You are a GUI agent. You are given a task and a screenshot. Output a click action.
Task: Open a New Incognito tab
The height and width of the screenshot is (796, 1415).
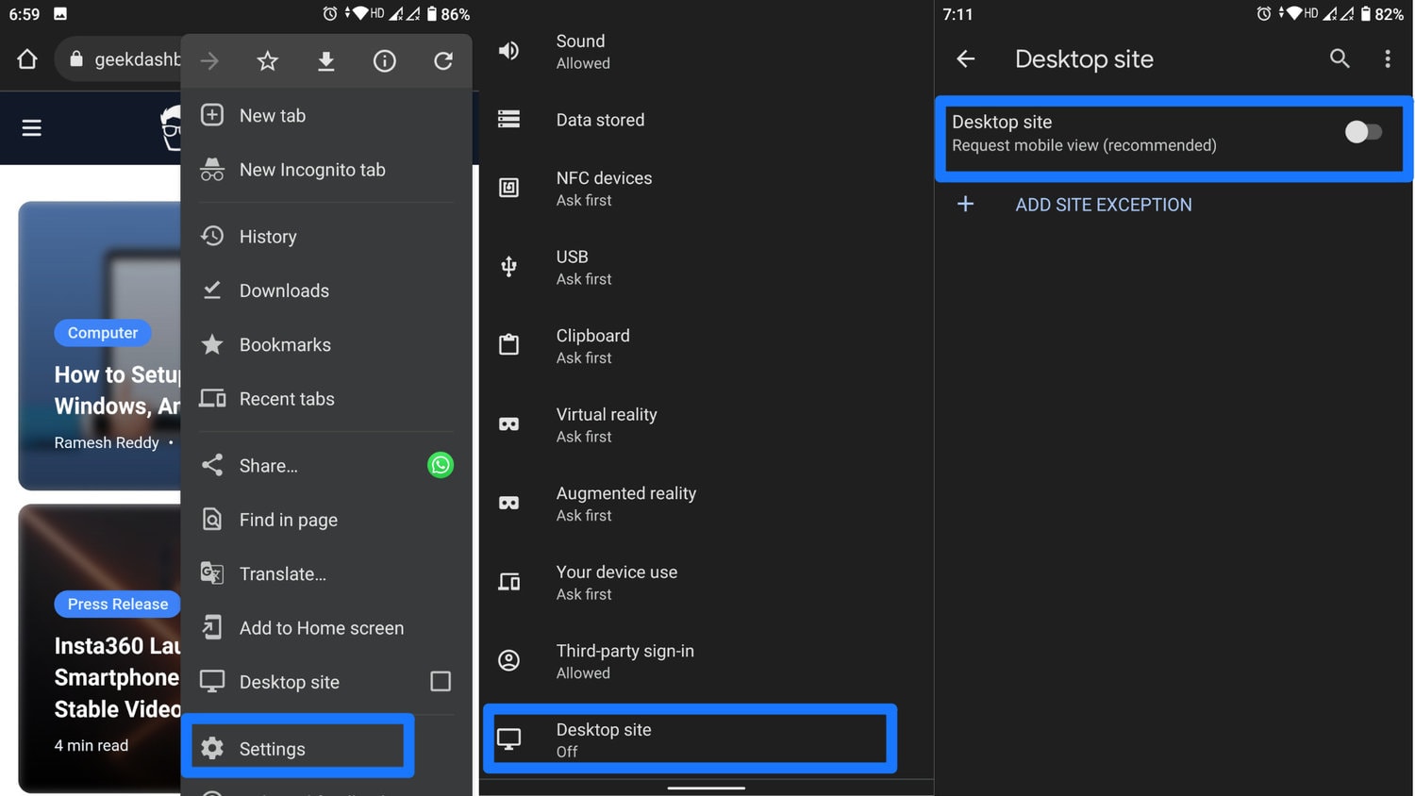(326, 170)
